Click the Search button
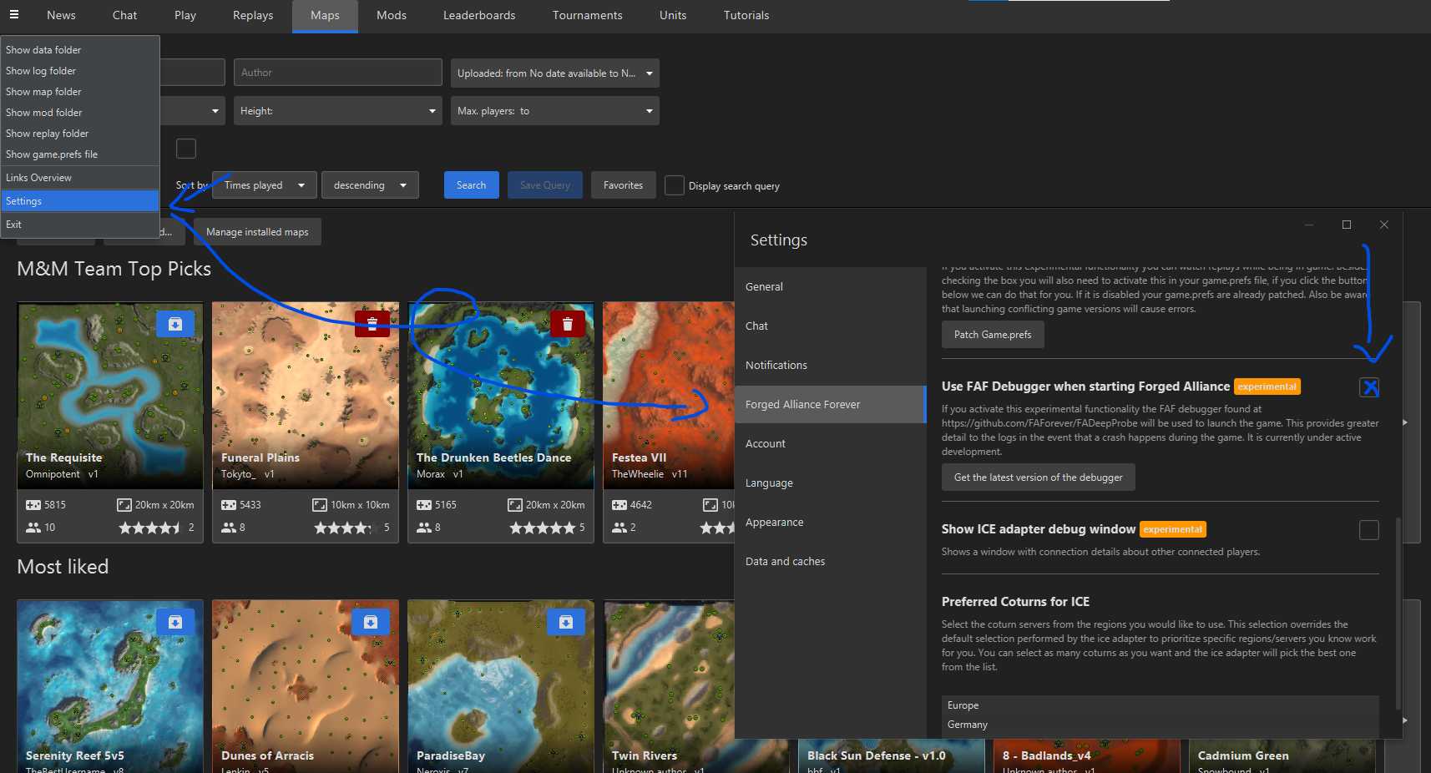 coord(472,185)
